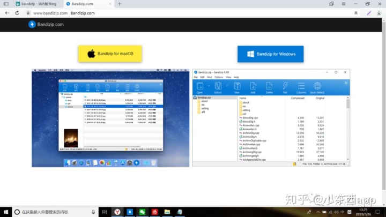Click the Compressed column header

298,98
